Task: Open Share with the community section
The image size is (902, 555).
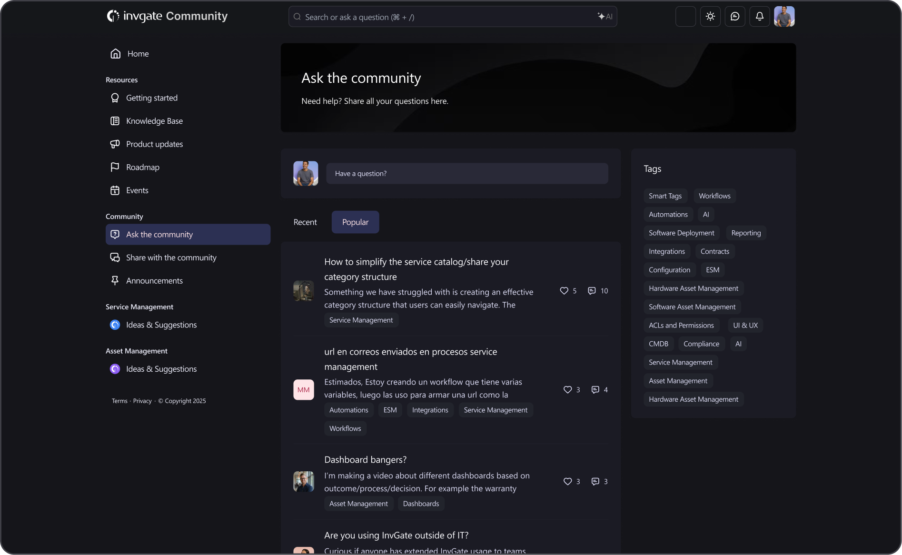Action: 171,258
